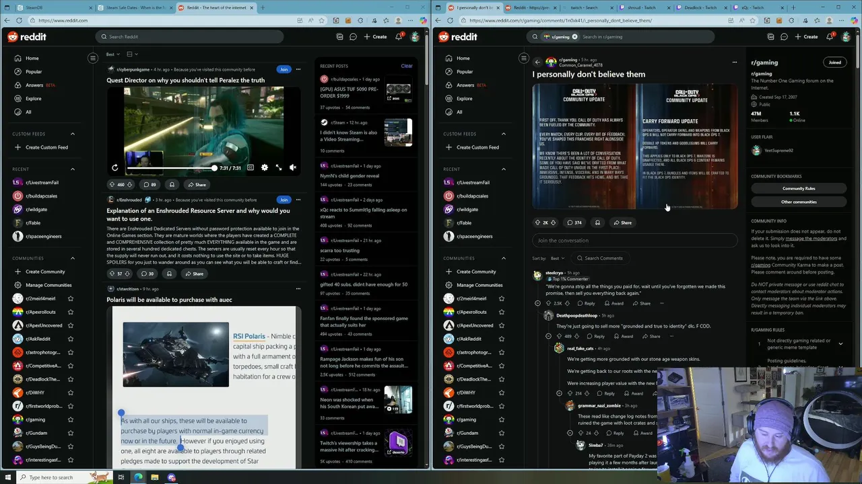Give award on the Quest Director post
The width and height of the screenshot is (862, 484).
tap(172, 184)
